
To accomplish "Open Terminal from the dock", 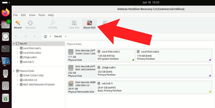I will 5,49.
